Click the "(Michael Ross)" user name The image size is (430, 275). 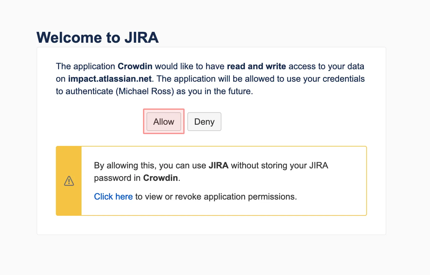[x=145, y=91]
